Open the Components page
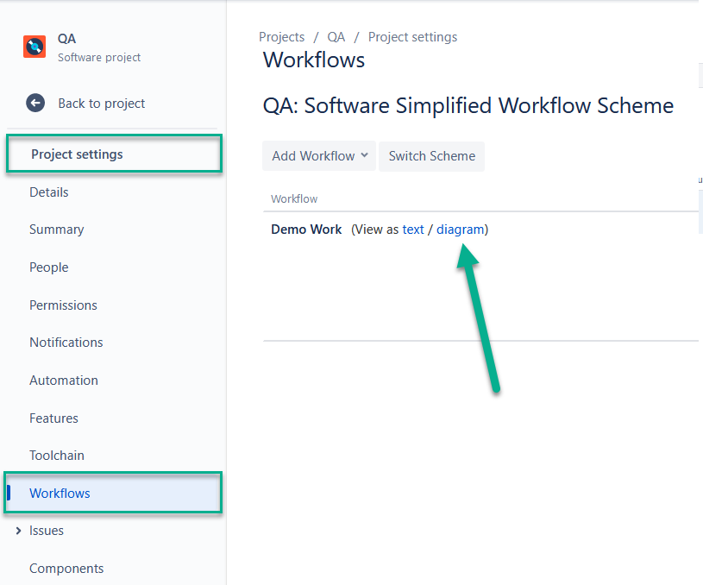This screenshot has width=703, height=585. tap(66, 568)
